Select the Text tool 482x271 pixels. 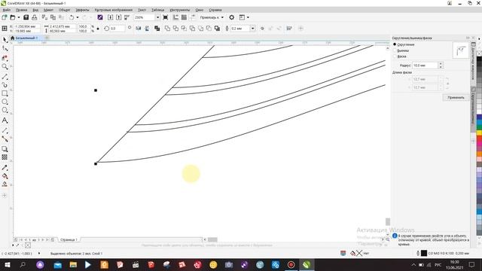coord(5,120)
